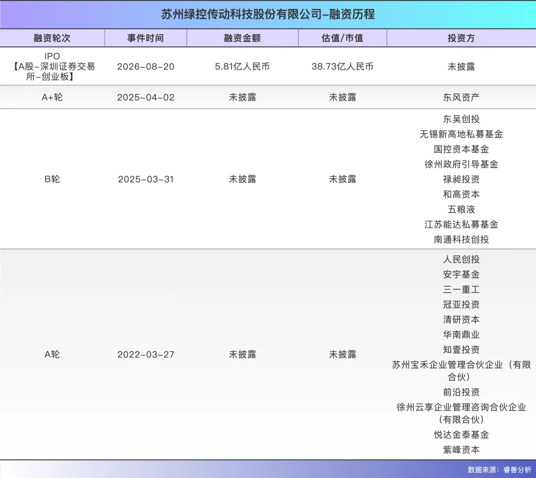Open investor 东风资产
Screen dimensions: 536x478
pos(461,97)
